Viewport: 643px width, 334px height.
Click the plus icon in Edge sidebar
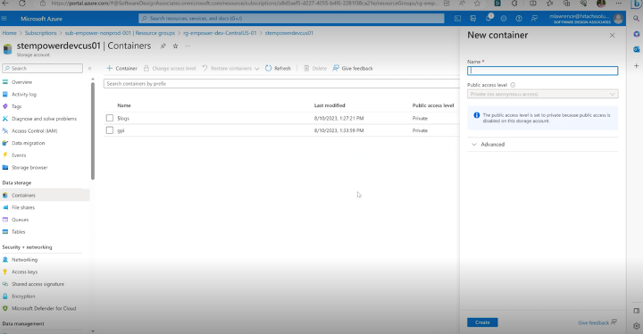pos(636,66)
